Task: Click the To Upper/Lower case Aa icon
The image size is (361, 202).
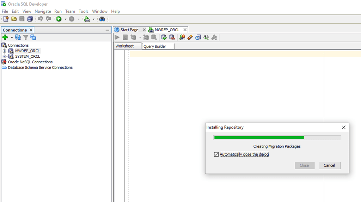Action: (x=206, y=37)
